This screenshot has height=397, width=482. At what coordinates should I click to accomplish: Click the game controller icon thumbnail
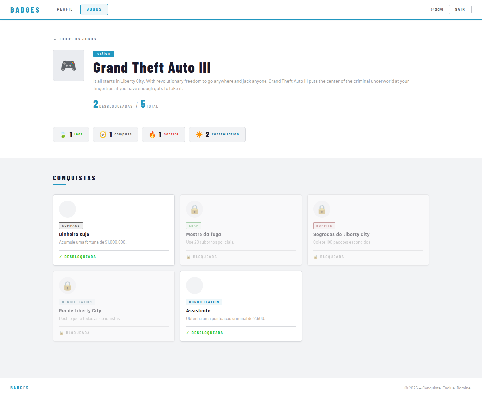(69, 65)
